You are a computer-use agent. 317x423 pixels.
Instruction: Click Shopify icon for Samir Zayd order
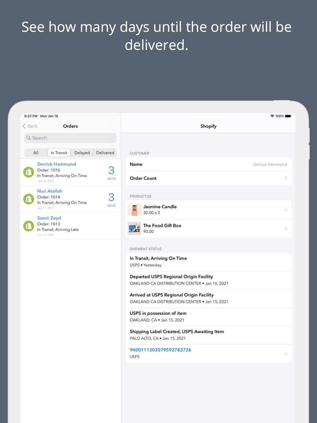[x=29, y=226]
